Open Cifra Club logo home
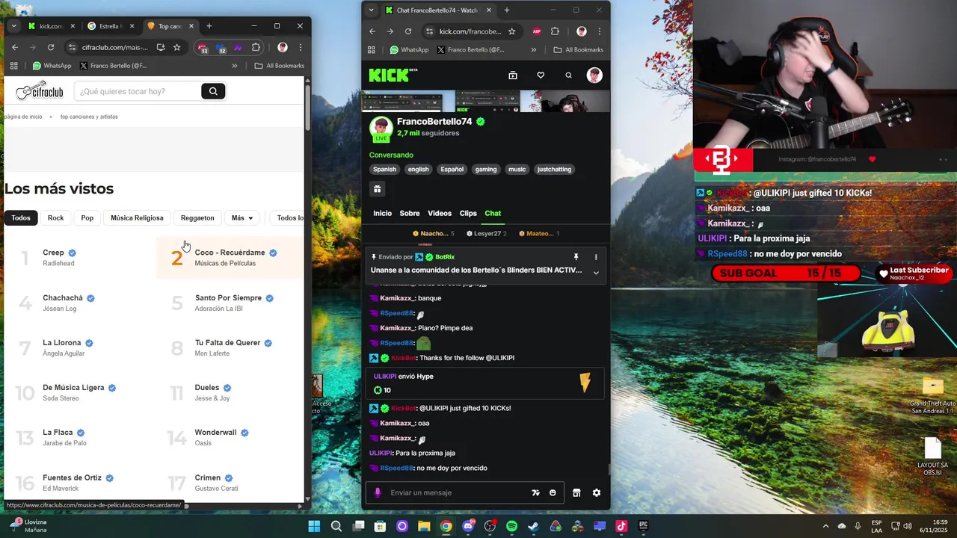This screenshot has width=957, height=538. click(x=40, y=91)
